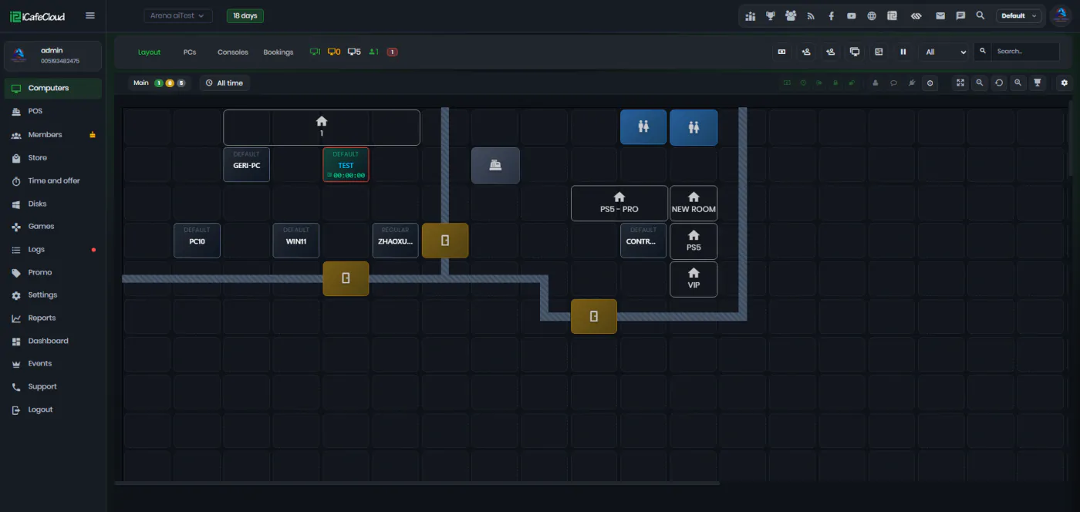The width and height of the screenshot is (1080, 512).
Task: Switch to the PCs tab
Action: pyautogui.click(x=190, y=52)
